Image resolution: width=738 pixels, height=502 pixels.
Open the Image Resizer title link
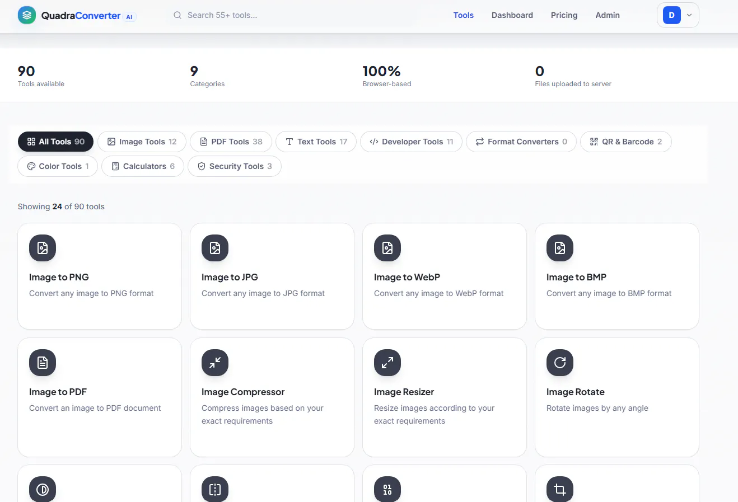click(404, 392)
